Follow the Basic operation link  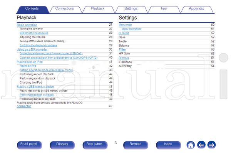pos(27,25)
